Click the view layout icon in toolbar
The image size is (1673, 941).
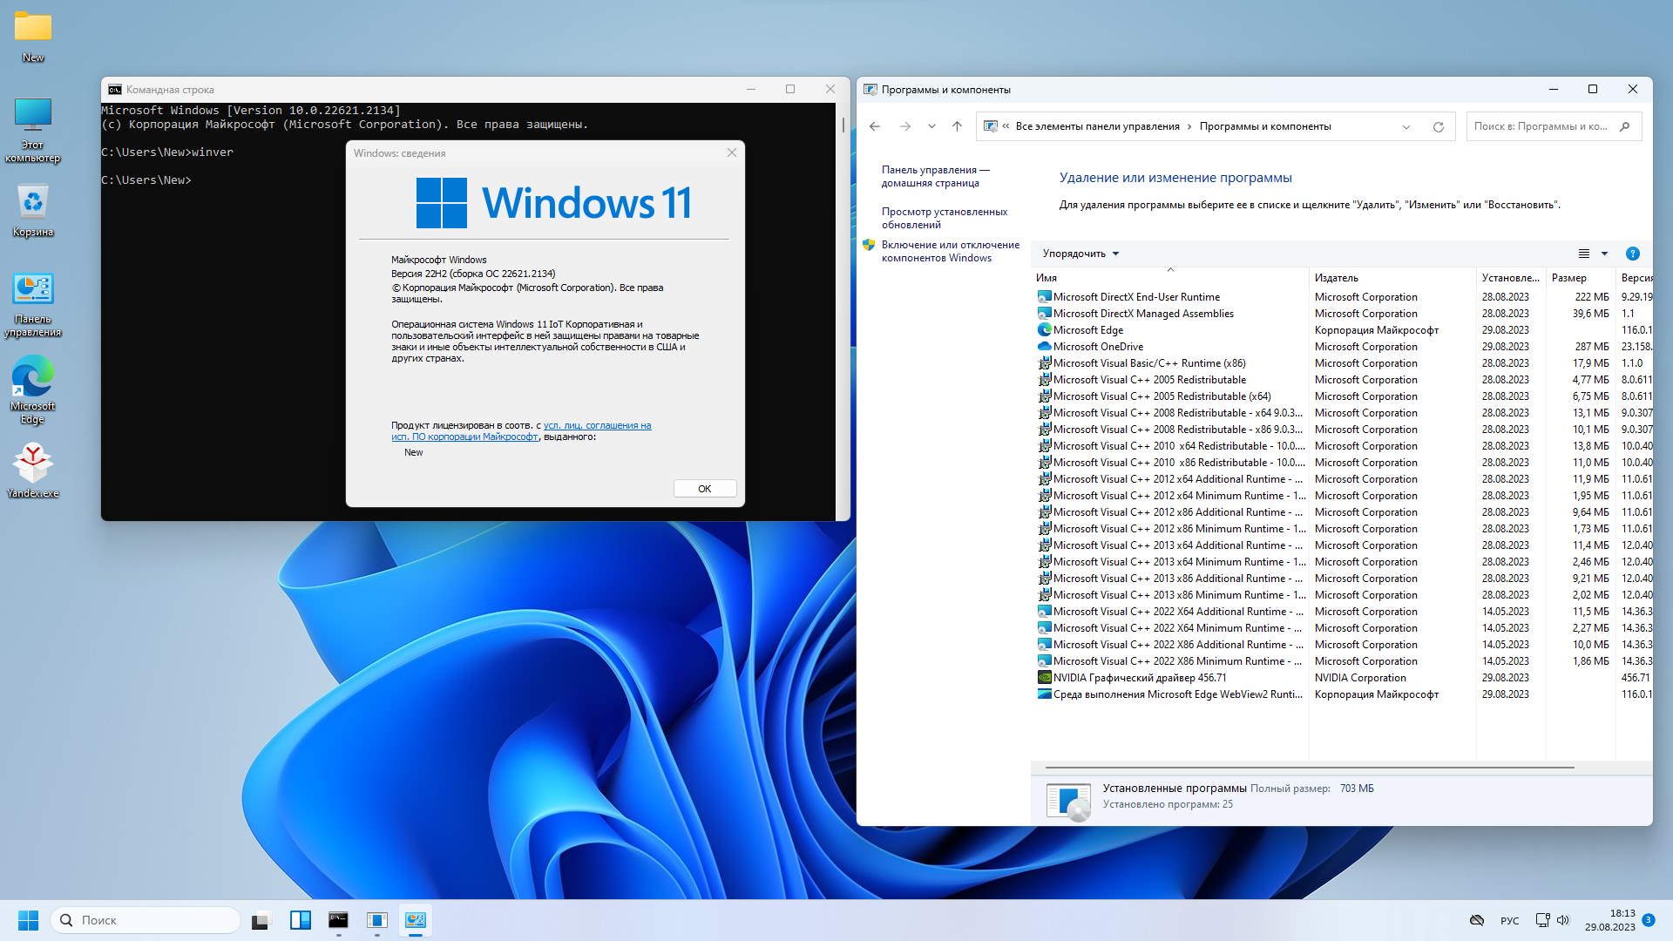pos(1584,254)
